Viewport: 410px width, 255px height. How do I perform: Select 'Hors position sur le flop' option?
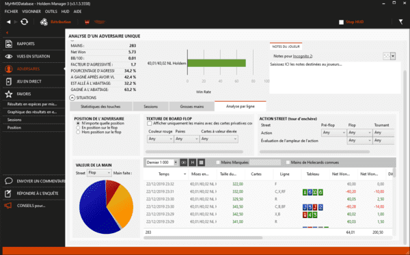click(x=78, y=132)
